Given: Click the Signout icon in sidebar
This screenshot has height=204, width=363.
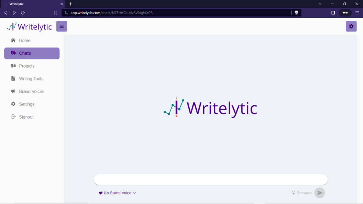Looking at the screenshot, I should (13, 117).
